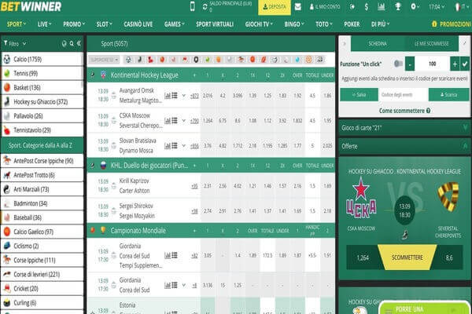Open SPORT VIRTUALI menu item
This screenshot has width=472, height=314.
click(215, 24)
